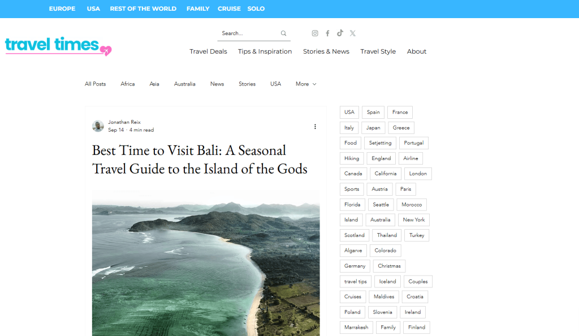Select the Stories & News menu item
The image size is (579, 336).
tap(326, 51)
